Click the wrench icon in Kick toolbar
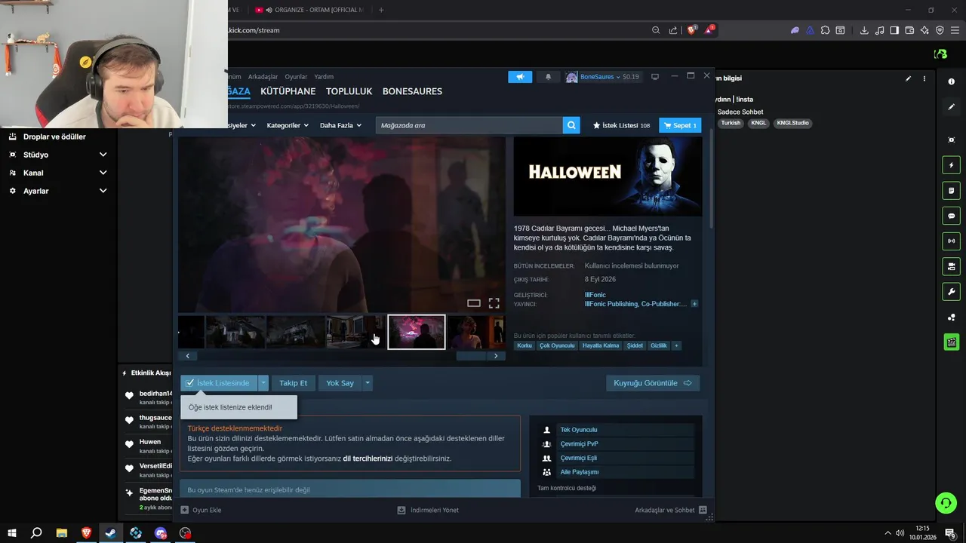This screenshot has height=543, width=966. [952, 292]
